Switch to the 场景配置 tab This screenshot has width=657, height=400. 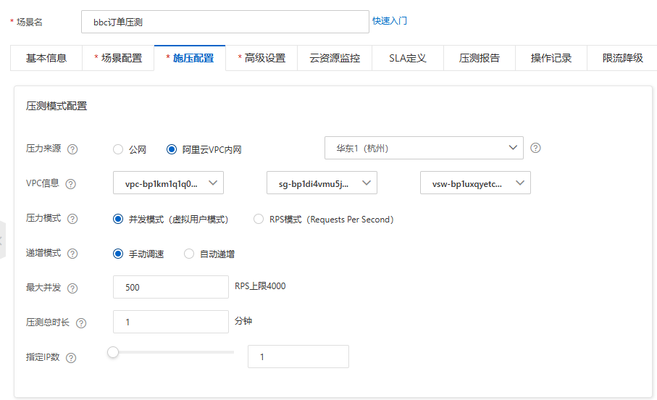[x=117, y=58]
